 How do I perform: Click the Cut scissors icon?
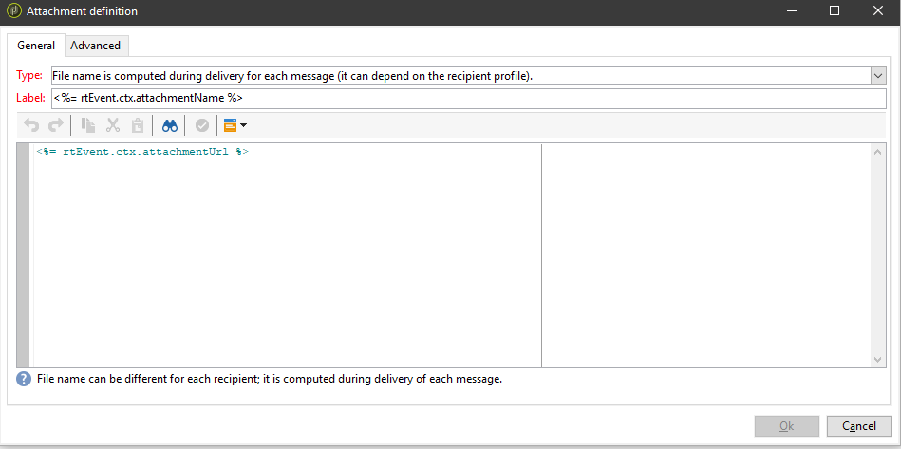(x=113, y=125)
